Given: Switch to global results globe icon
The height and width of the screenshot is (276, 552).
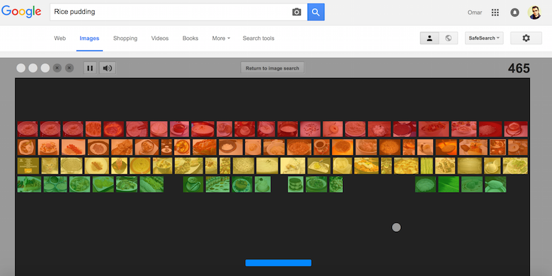Looking at the screenshot, I should click(448, 38).
